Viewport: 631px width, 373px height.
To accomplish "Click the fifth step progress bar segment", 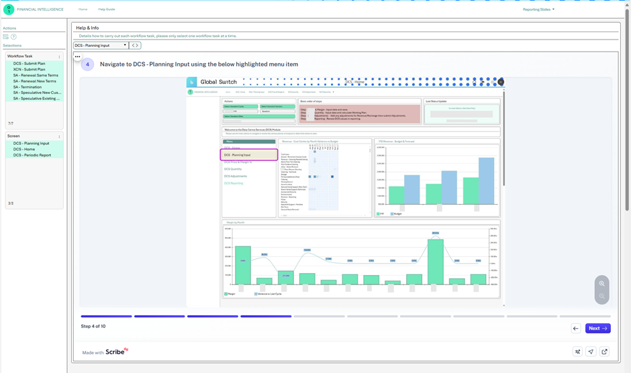I will (x=319, y=316).
